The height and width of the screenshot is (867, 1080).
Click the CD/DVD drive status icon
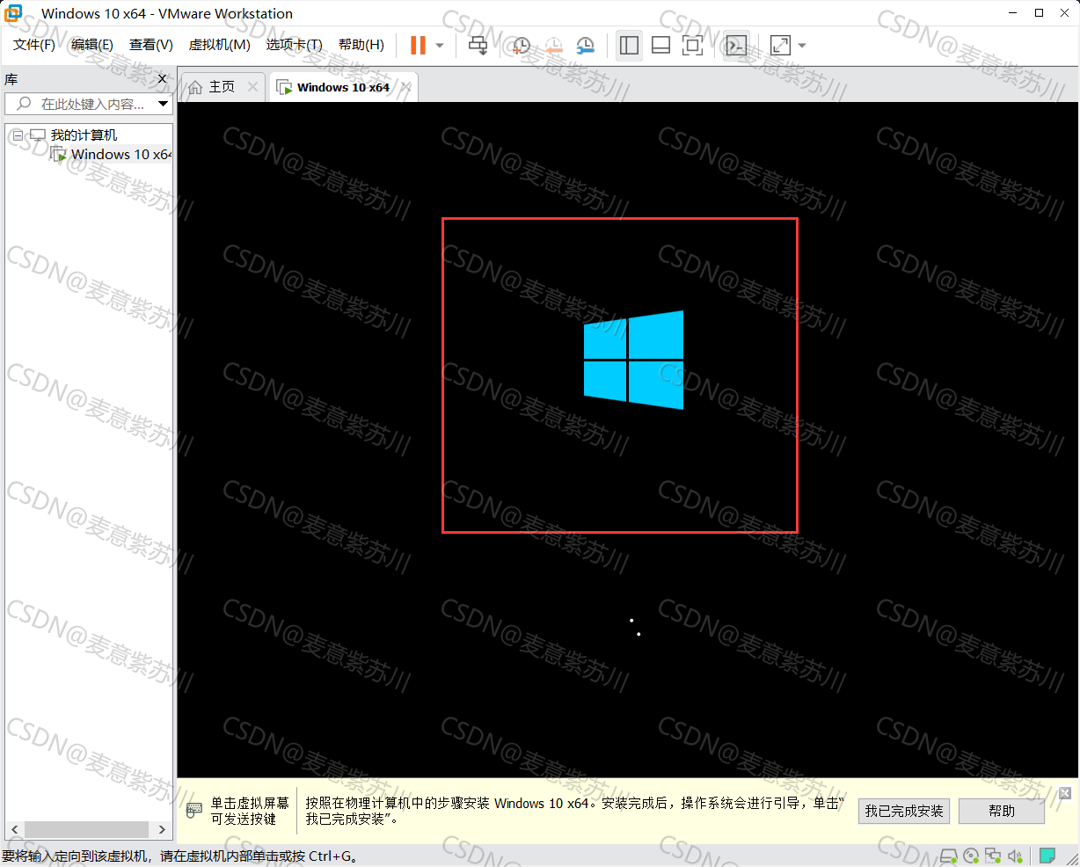[x=971, y=856]
